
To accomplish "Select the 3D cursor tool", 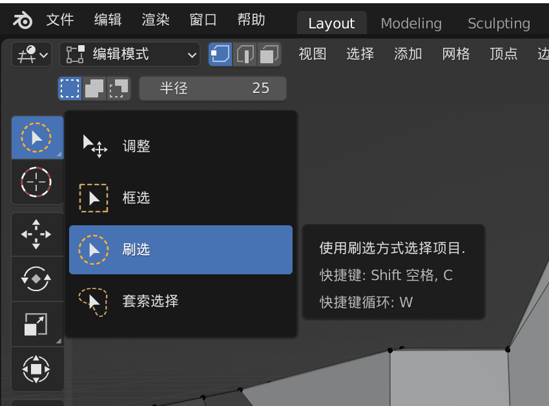I will pyautogui.click(x=37, y=182).
